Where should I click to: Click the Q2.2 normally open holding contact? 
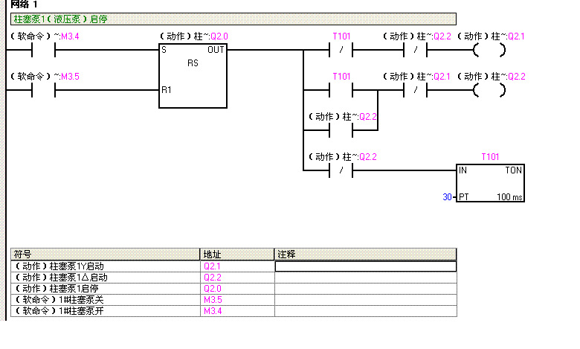coord(341,131)
